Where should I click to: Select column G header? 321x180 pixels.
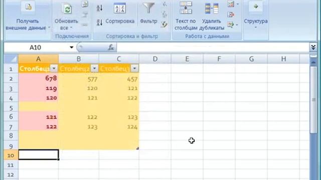tap(251, 59)
